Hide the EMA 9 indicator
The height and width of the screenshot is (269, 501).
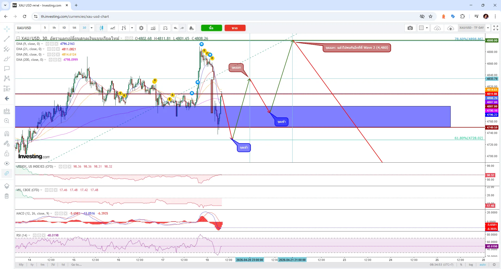click(47, 44)
